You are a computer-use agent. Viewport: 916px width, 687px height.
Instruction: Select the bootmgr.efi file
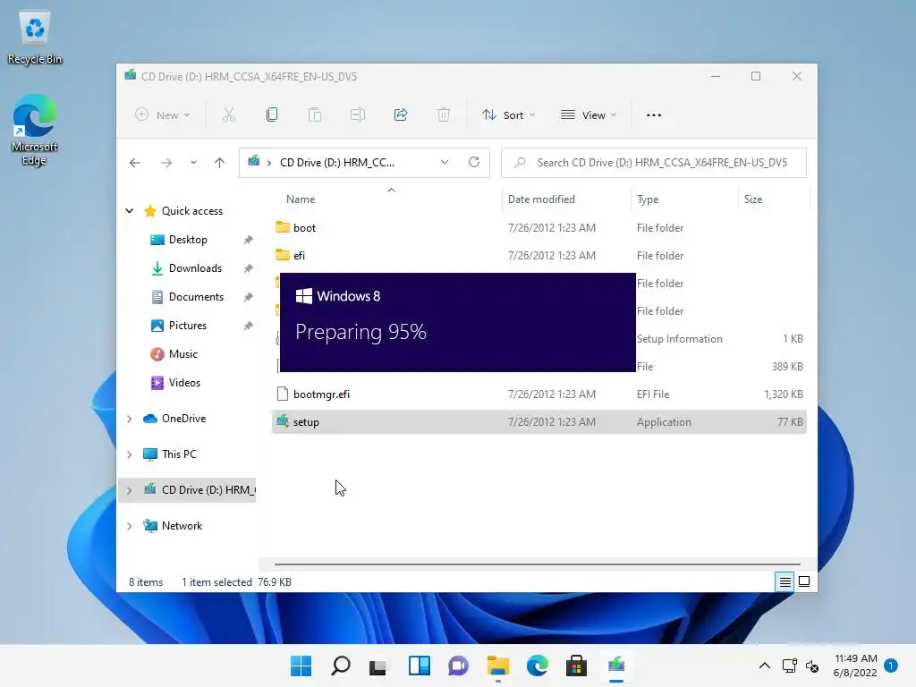tap(539, 394)
